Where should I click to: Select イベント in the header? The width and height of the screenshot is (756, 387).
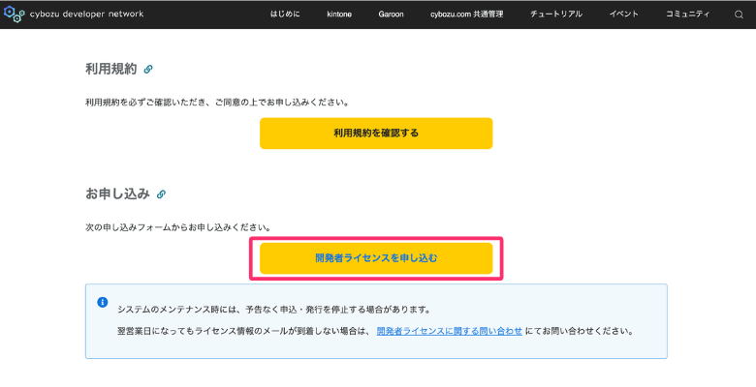click(623, 15)
